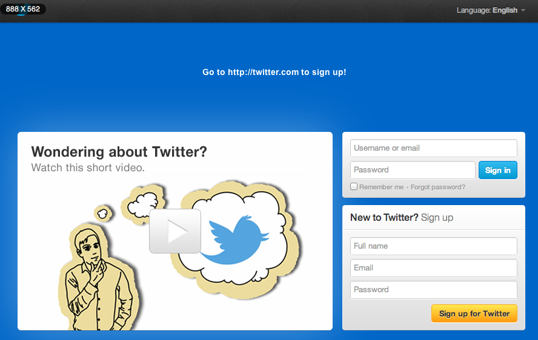Click Sign up for Twitter button

[x=474, y=313]
